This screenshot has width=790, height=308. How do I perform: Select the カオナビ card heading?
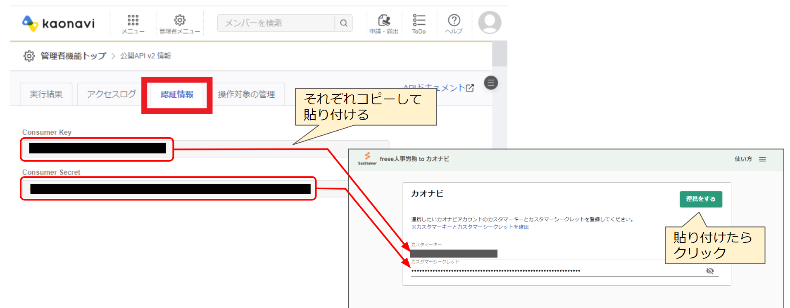(x=427, y=193)
